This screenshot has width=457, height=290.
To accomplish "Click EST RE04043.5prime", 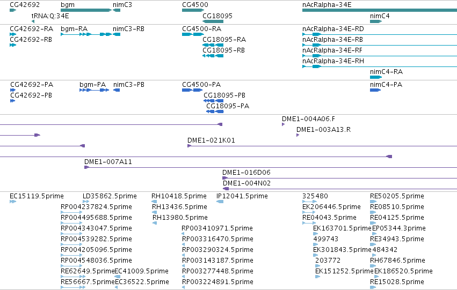I will (x=329, y=218).
